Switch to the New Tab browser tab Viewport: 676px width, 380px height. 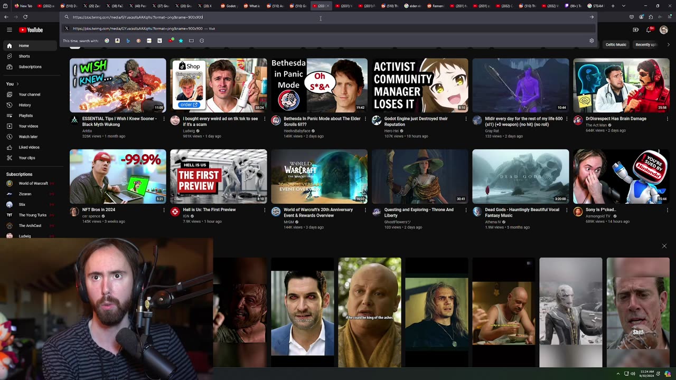coord(23,6)
